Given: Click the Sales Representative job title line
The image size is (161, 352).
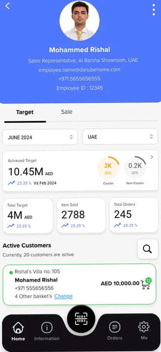Looking at the screenshot, I should pos(83,60).
